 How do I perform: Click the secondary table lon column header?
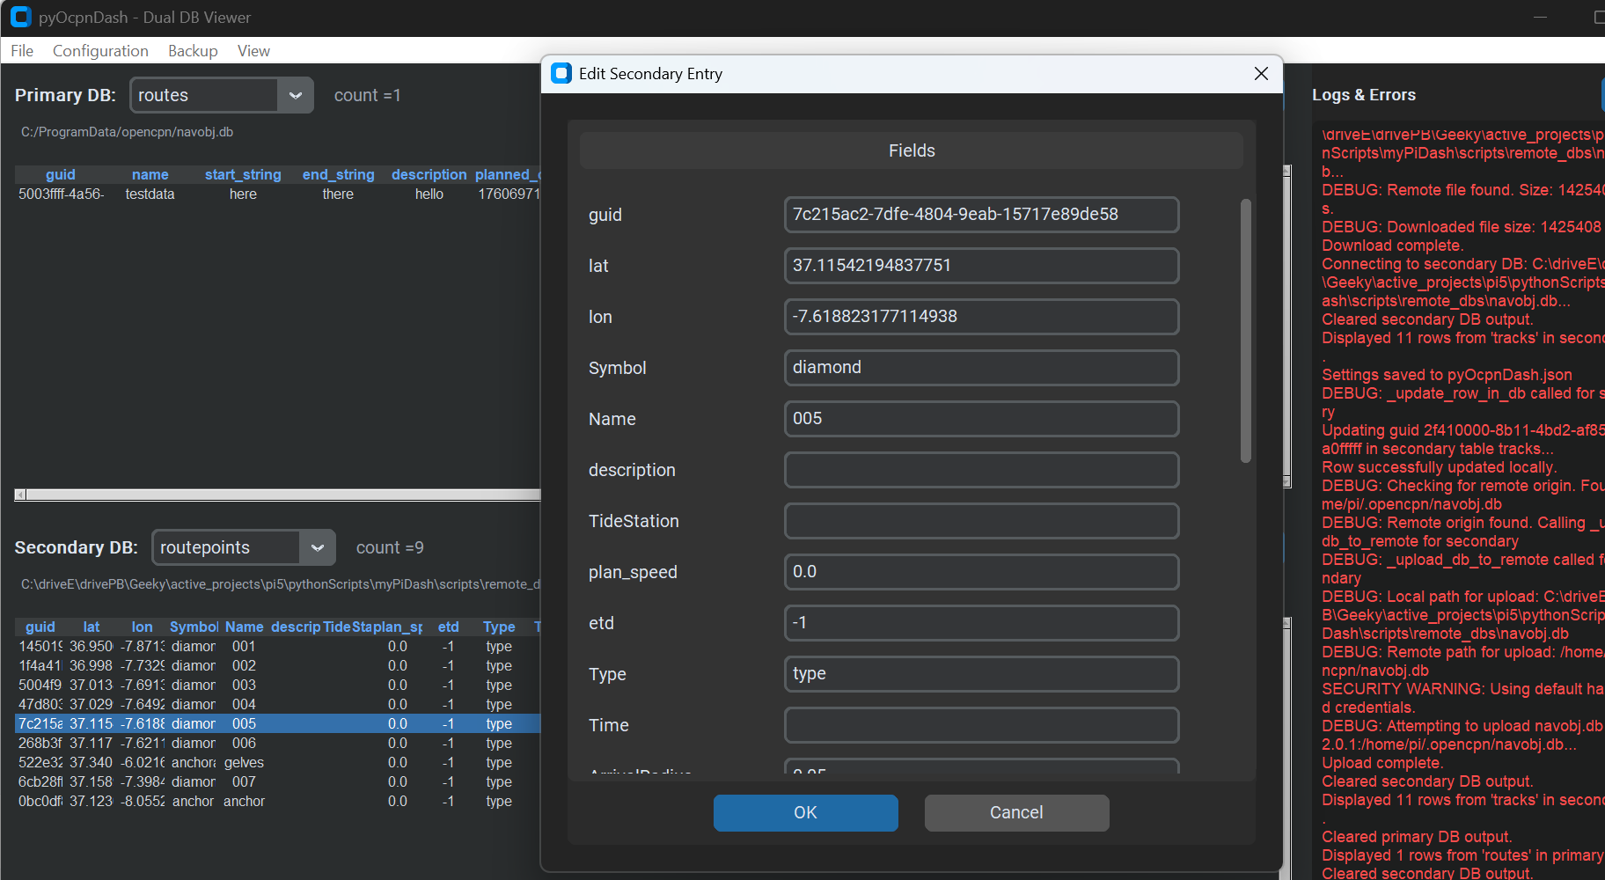tap(143, 627)
